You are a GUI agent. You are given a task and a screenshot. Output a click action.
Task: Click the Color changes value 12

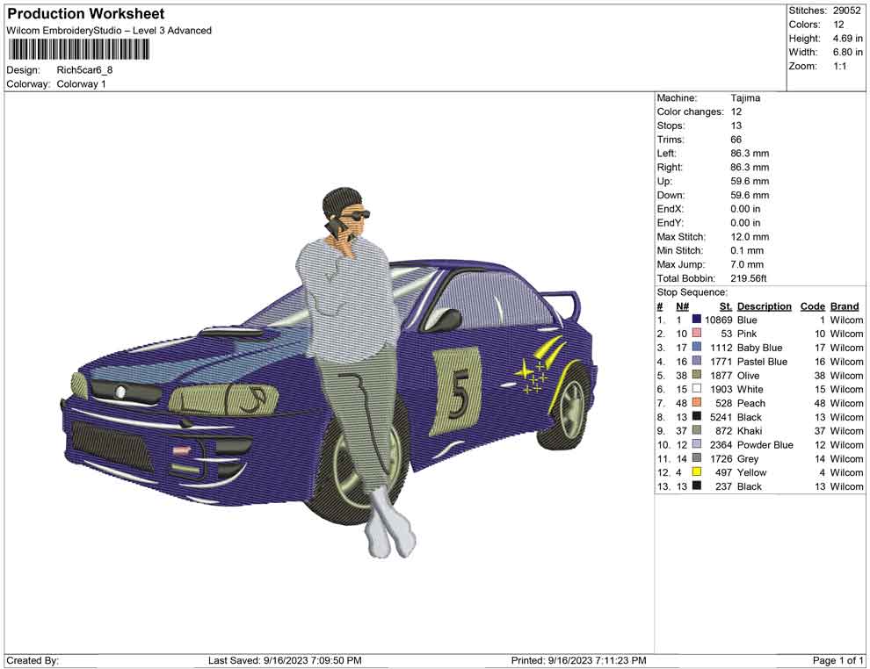click(x=736, y=111)
